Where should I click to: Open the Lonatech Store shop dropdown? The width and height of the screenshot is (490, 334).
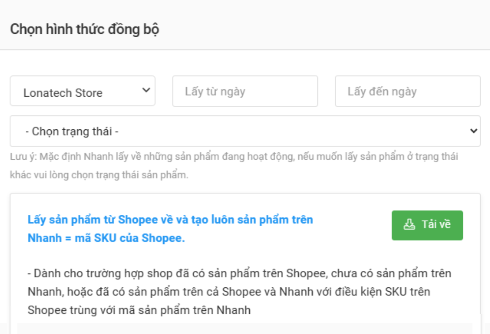[x=82, y=91]
